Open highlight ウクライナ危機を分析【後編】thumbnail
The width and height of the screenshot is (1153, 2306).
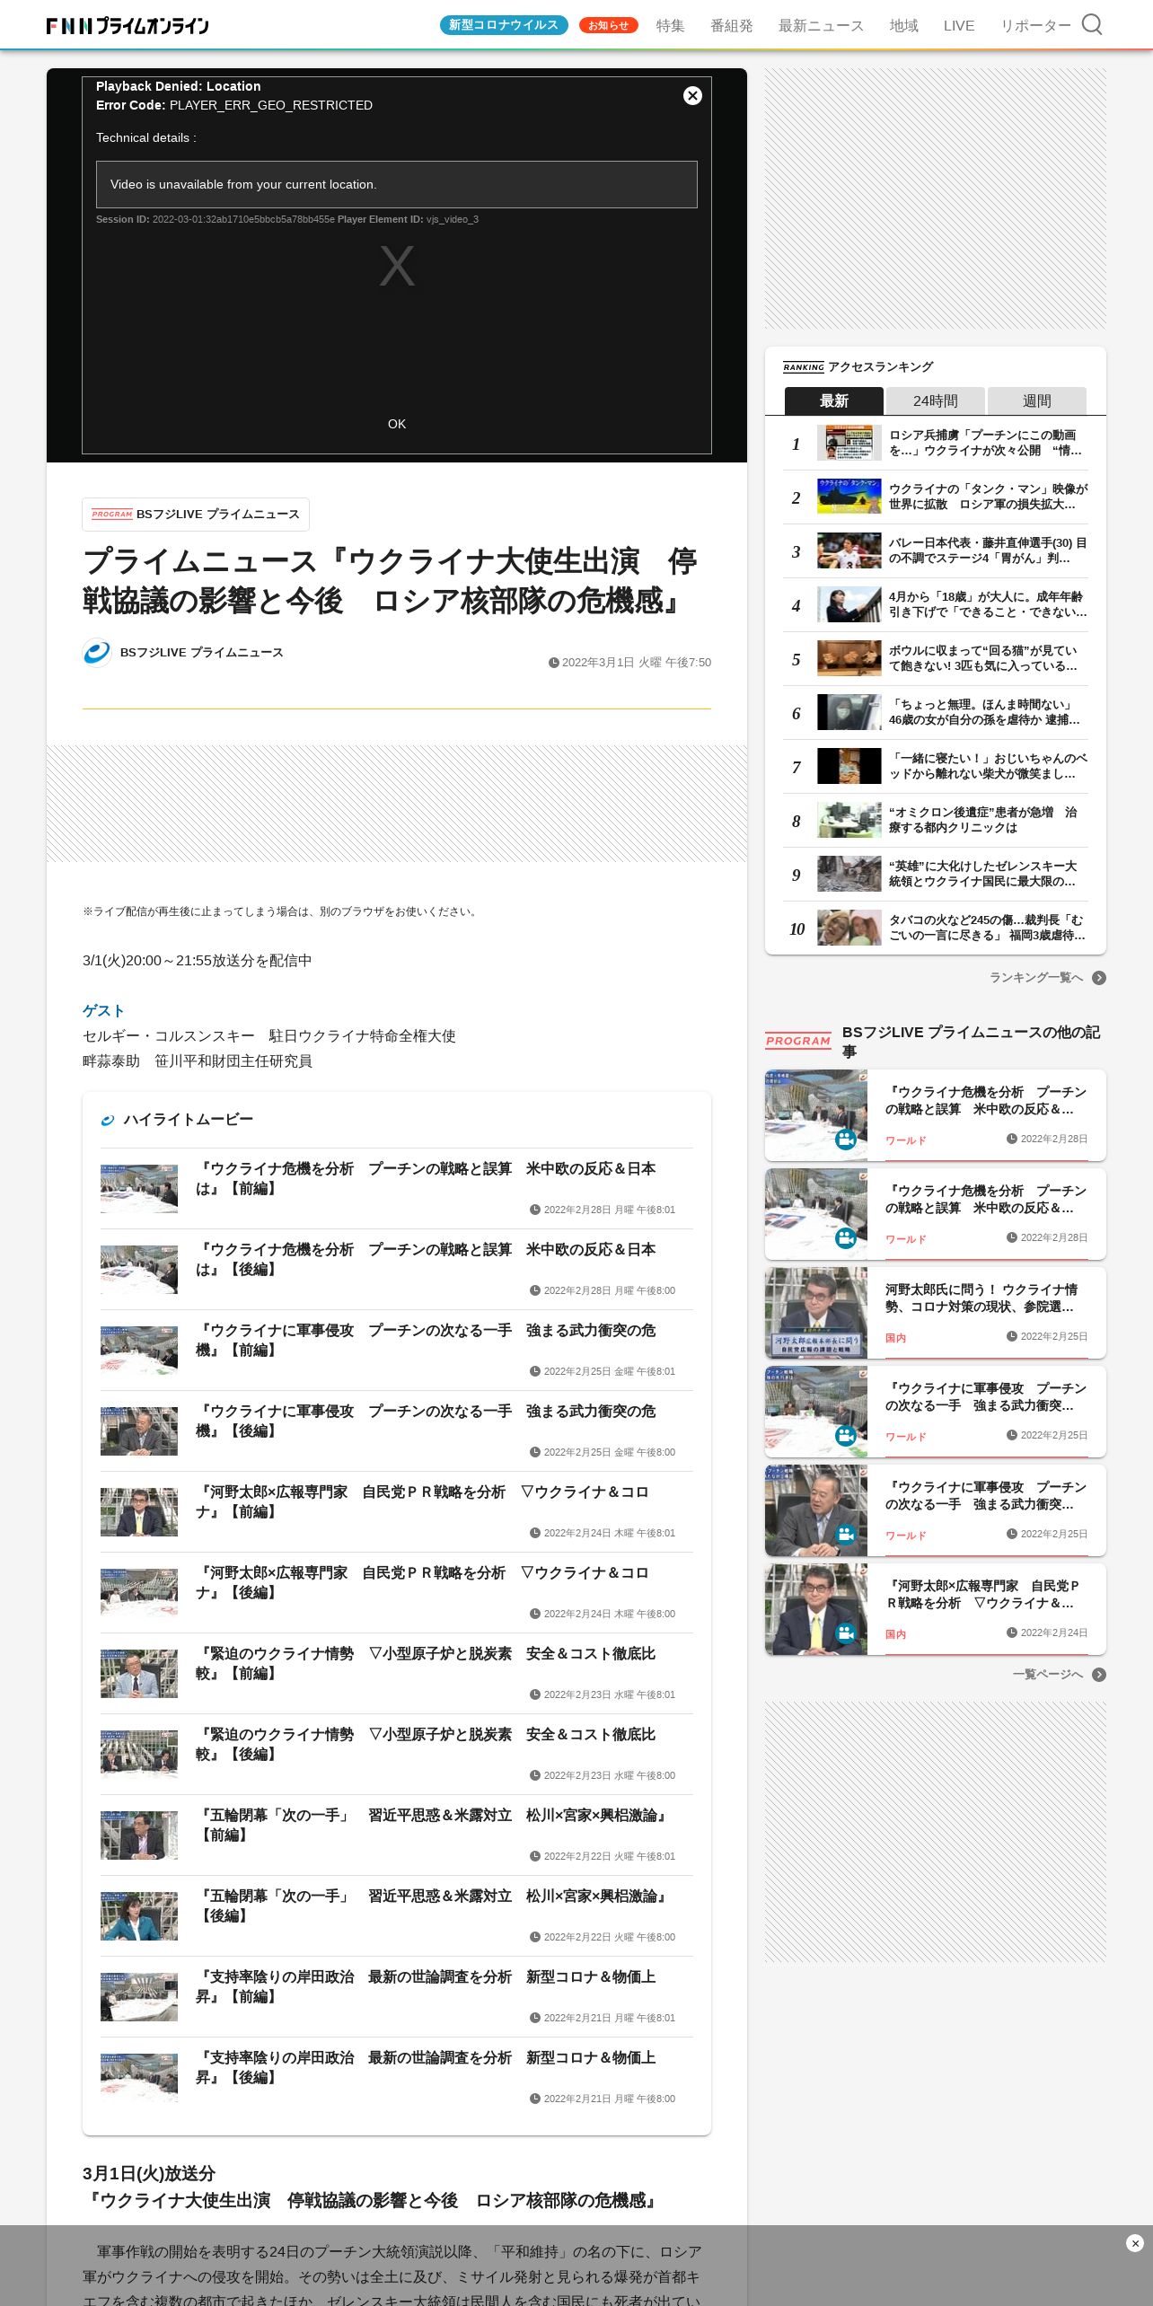(x=139, y=1270)
